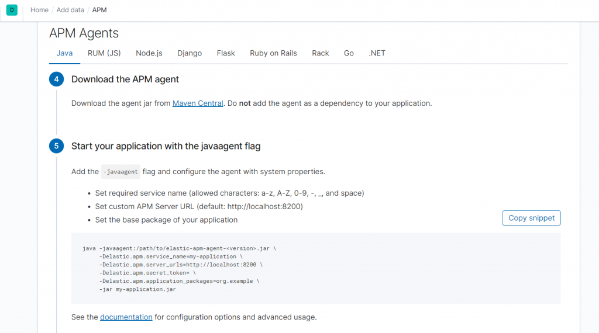Click the secret_token code line
Image resolution: width=599 pixels, height=333 pixels.
click(147, 273)
